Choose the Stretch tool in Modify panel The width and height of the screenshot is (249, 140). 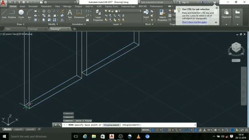44,20
